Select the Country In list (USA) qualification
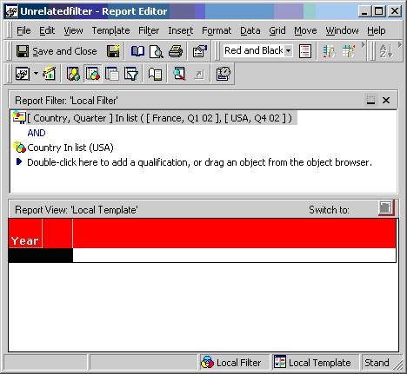Screen dimensions: 407x374 [70, 148]
